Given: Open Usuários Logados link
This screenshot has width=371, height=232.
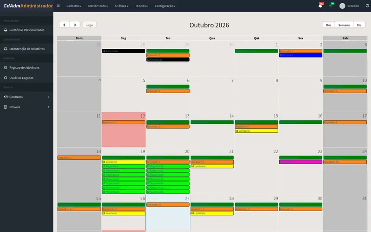Looking at the screenshot, I should [x=21, y=77].
